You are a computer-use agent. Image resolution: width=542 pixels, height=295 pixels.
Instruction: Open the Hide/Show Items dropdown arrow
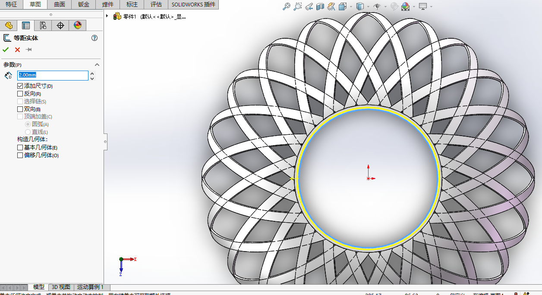(385, 7)
